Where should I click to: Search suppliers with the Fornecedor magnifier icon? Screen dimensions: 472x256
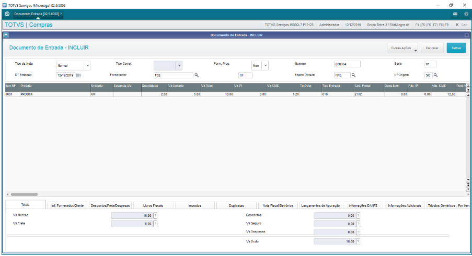tap(197, 75)
